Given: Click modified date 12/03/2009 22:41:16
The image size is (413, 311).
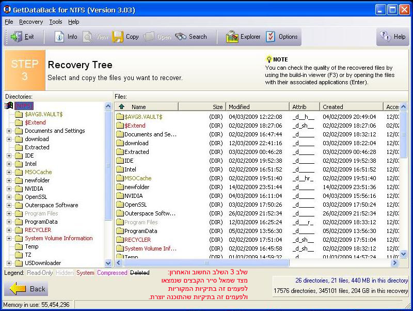Looking at the screenshot, I should (255, 143).
